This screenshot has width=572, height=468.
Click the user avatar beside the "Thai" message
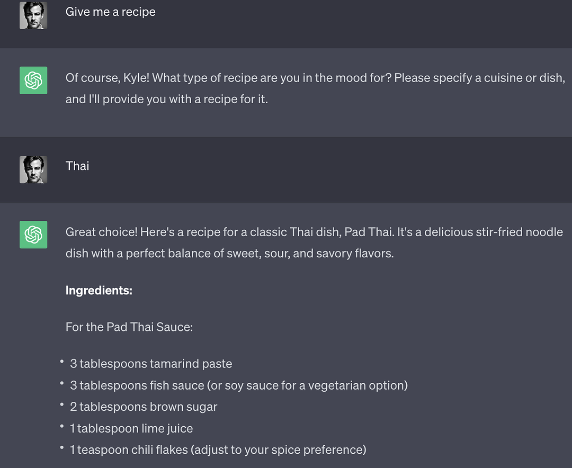pyautogui.click(x=33, y=169)
